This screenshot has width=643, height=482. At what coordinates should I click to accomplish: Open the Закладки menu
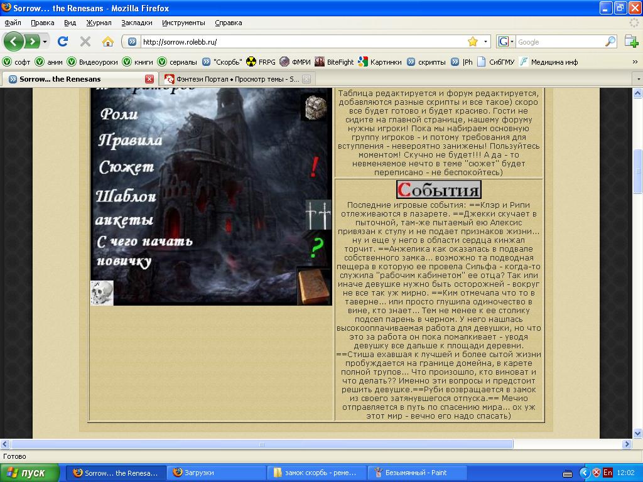137,23
